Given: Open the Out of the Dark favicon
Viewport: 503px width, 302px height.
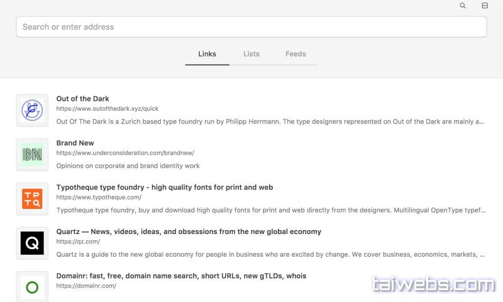Looking at the screenshot, I should [32, 110].
